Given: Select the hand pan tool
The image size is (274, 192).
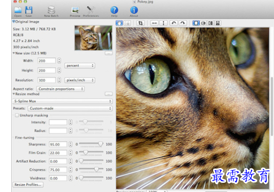Looking at the screenshot, I should pos(119,23).
